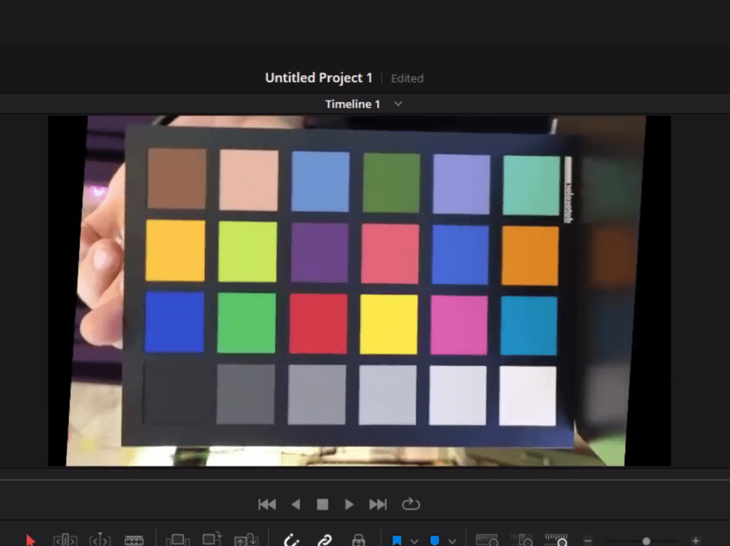Toggle Loop playback icon
Viewport: 730px width, 546px height.
[x=411, y=504]
